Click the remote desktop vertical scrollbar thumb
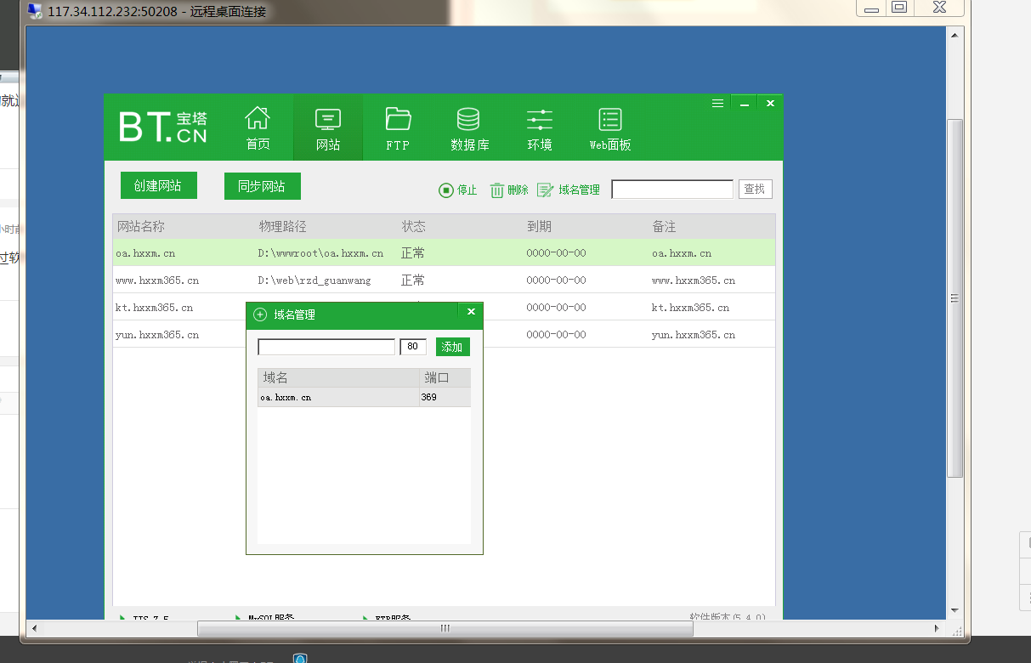The width and height of the screenshot is (1031, 663). click(955, 297)
